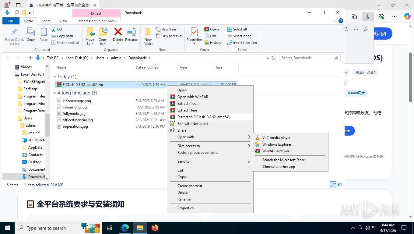
Task: Select the boperations.jpg file
Action: (x=75, y=126)
